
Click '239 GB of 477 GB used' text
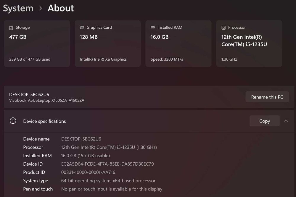point(30,59)
